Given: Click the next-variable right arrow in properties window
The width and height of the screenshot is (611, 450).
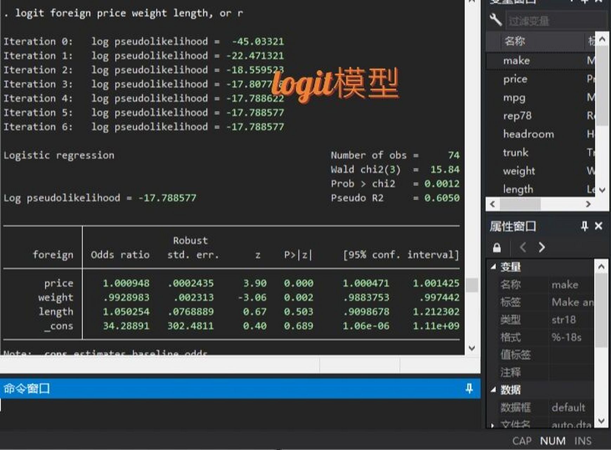Looking at the screenshot, I should (x=542, y=247).
